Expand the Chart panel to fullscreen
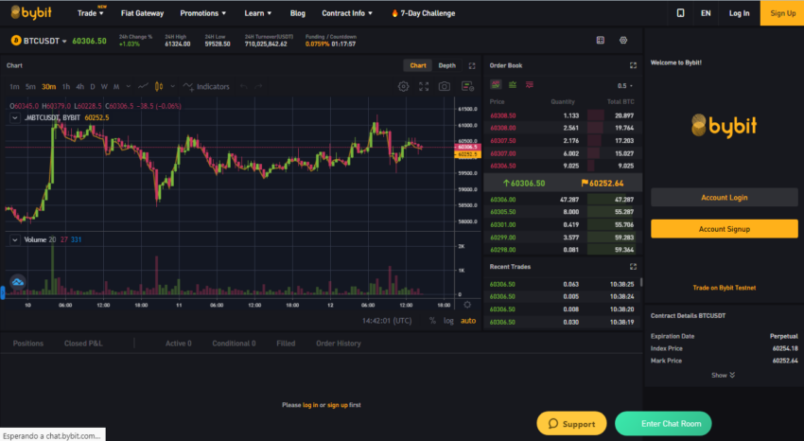Image resolution: width=804 pixels, height=441 pixels. tap(472, 65)
